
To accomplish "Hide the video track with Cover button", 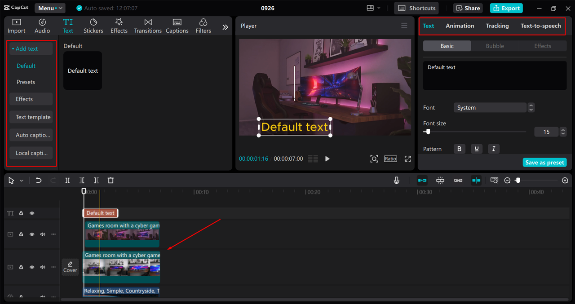I will pos(32,267).
